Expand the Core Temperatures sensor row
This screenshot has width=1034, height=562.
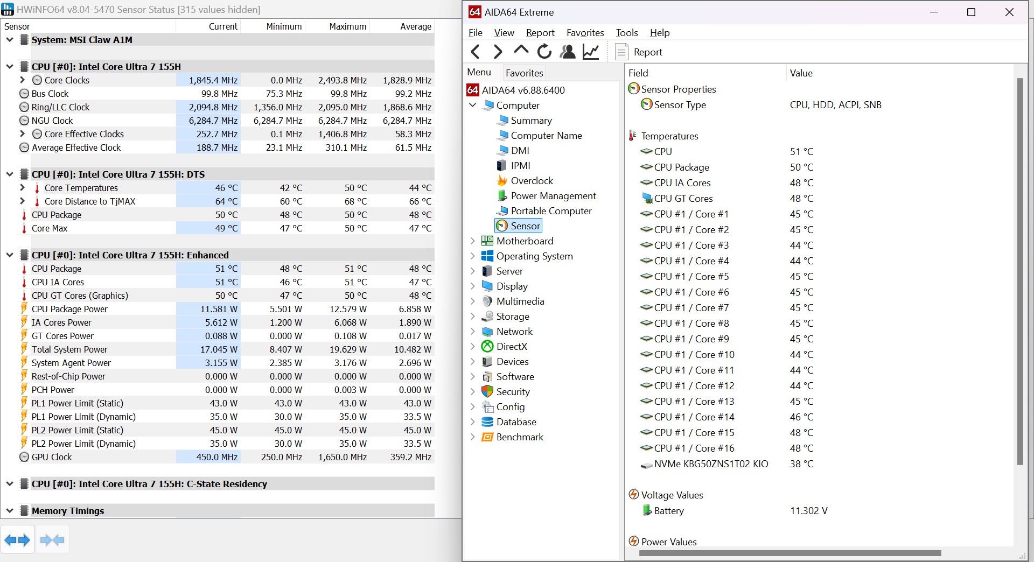(x=22, y=187)
